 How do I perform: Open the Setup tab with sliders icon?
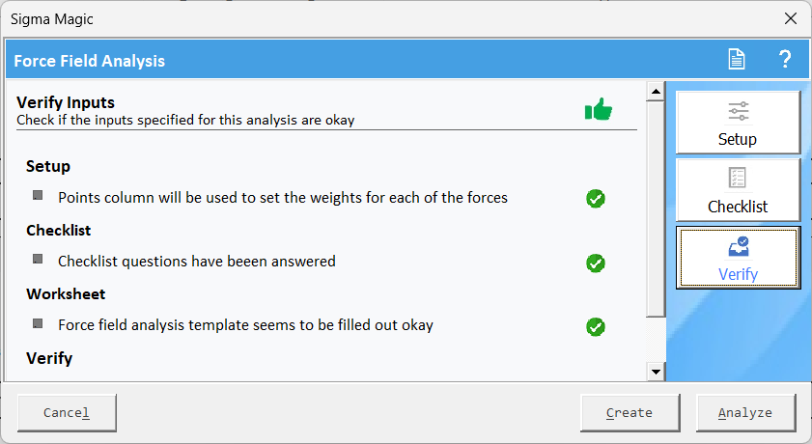738,123
